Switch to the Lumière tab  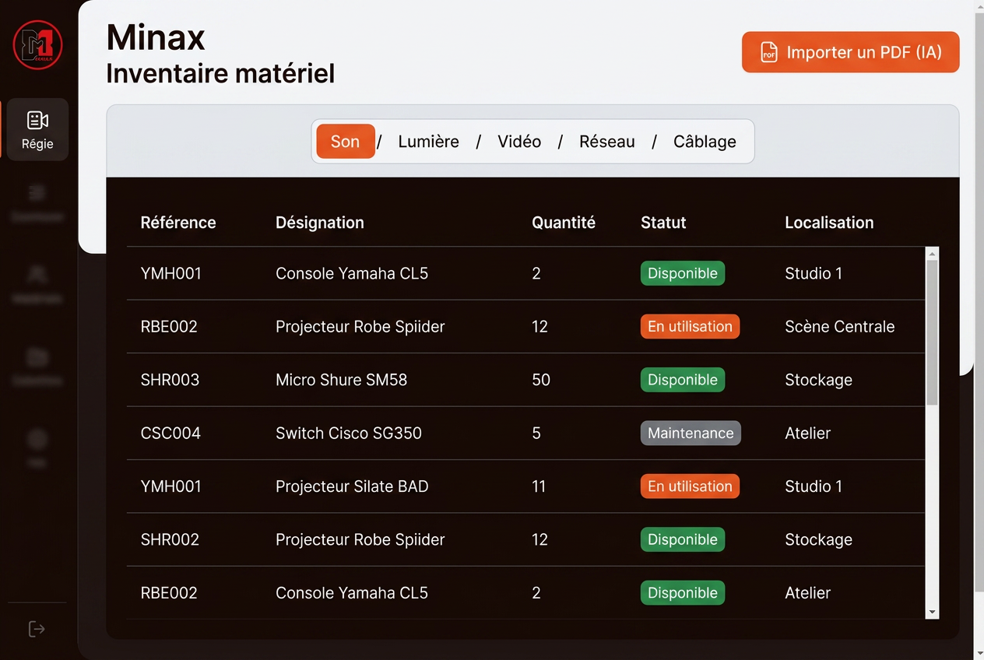(x=428, y=142)
